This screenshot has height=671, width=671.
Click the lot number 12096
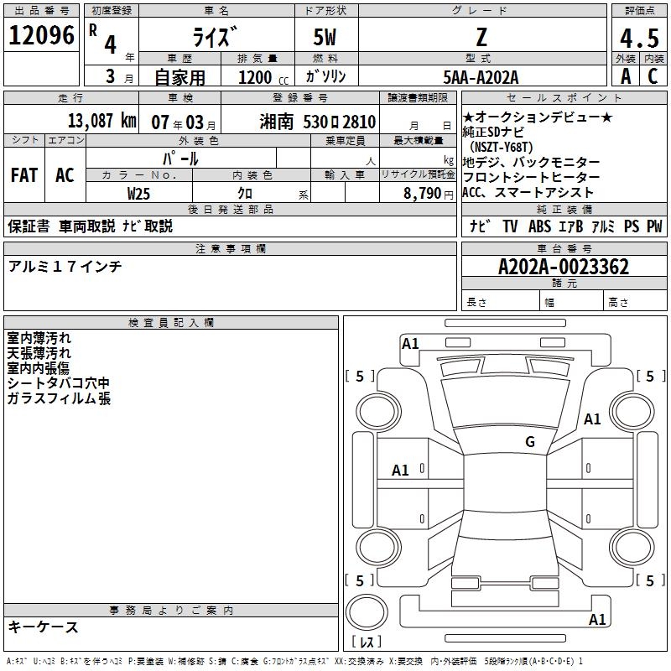pyautogui.click(x=41, y=35)
